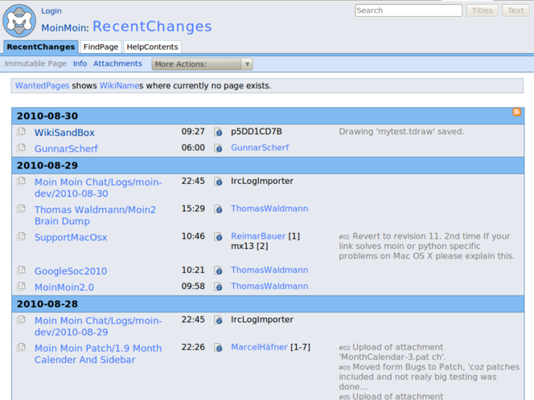Open the Login link

(x=51, y=11)
